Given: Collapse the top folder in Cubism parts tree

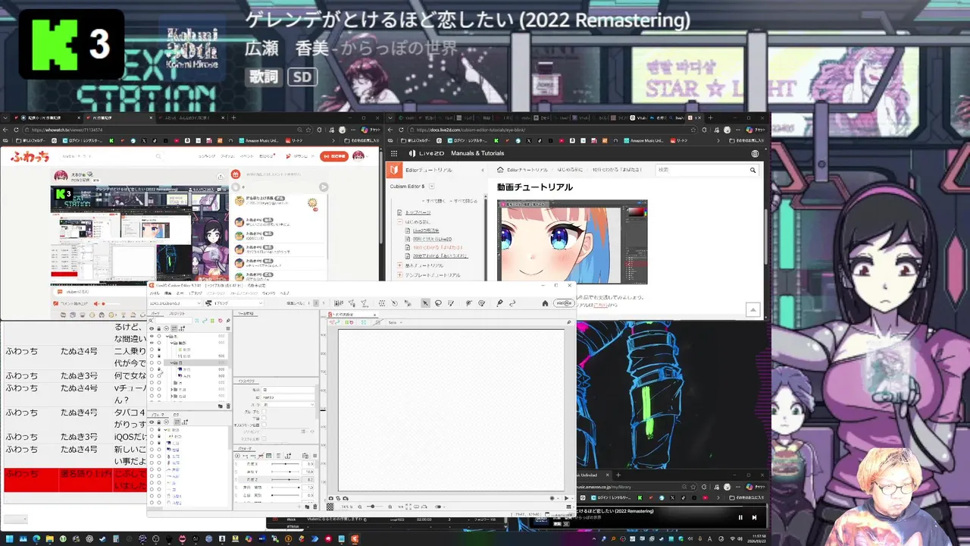Looking at the screenshot, I should 167,336.
